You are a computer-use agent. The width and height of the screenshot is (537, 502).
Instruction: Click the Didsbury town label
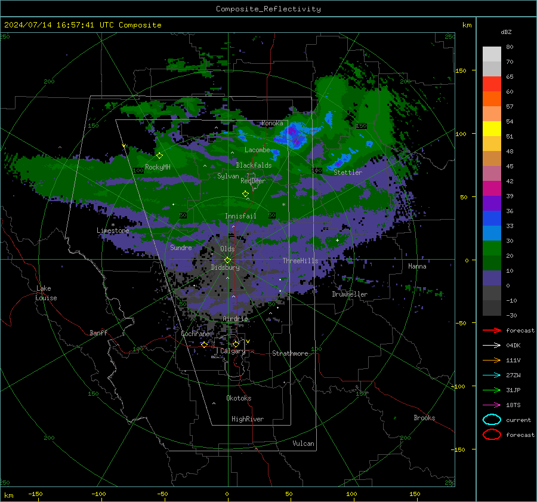(225, 267)
